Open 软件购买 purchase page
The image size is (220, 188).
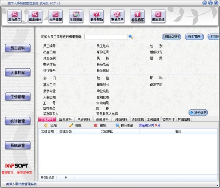click(x=137, y=16)
